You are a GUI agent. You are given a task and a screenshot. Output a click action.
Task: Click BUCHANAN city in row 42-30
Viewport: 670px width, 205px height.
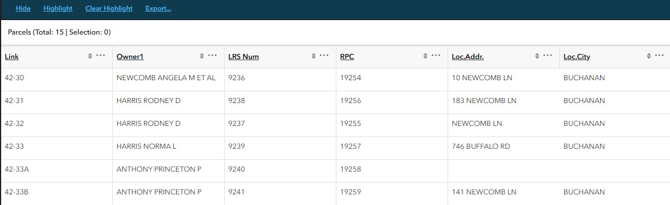584,78
